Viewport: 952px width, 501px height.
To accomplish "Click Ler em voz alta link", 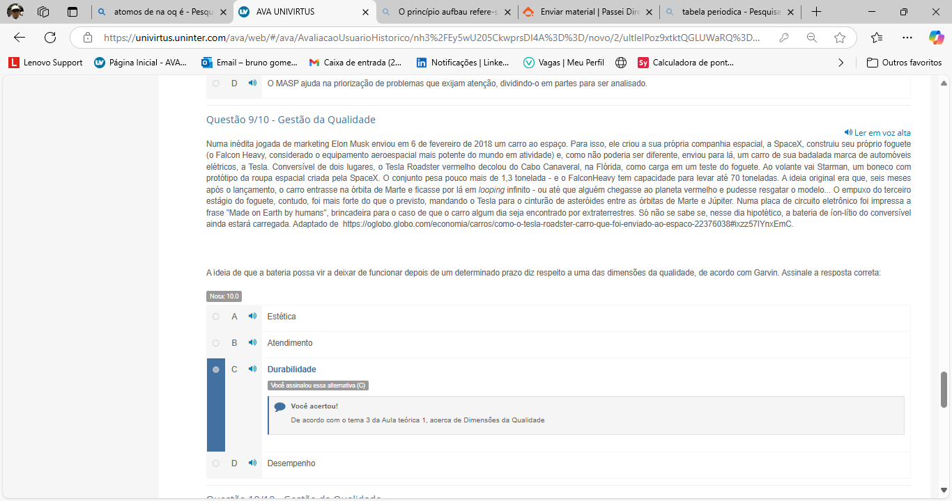I will click(x=877, y=133).
